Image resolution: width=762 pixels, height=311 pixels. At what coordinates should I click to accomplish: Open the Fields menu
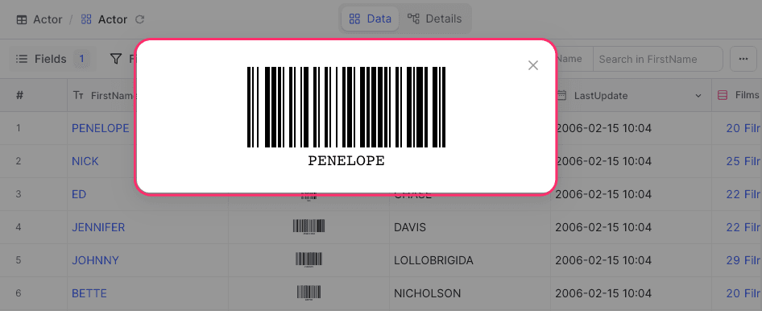pos(52,60)
